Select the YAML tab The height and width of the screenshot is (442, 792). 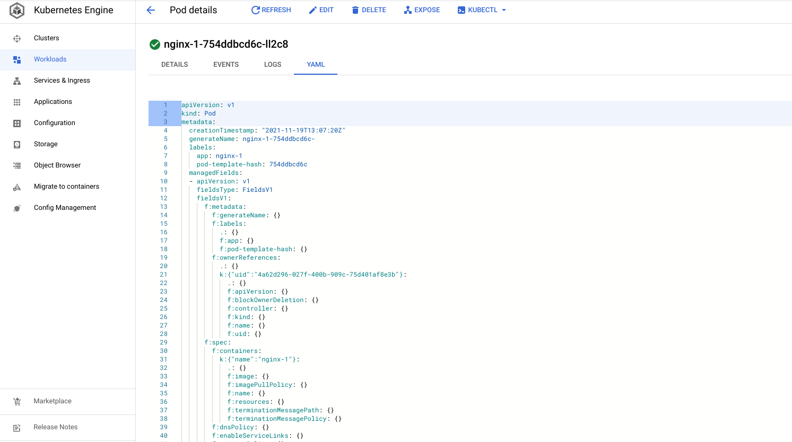(x=316, y=65)
